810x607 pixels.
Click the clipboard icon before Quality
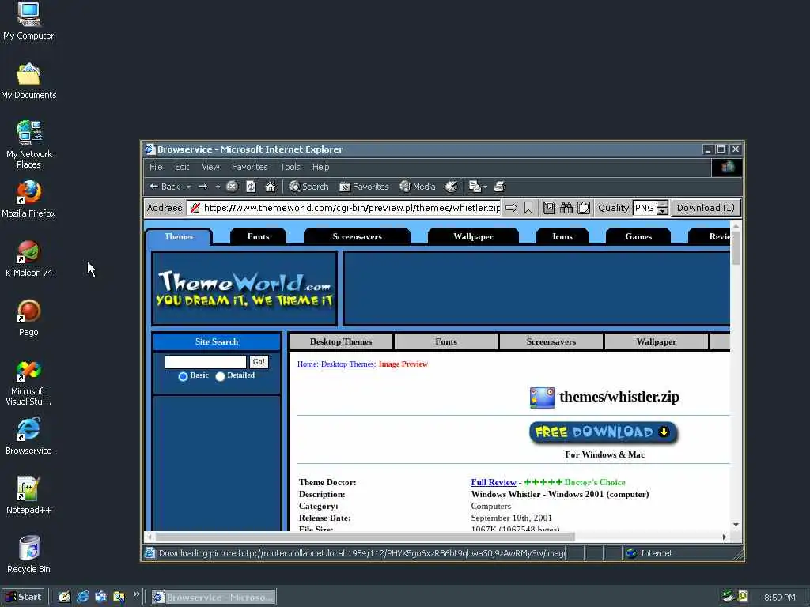[584, 208]
